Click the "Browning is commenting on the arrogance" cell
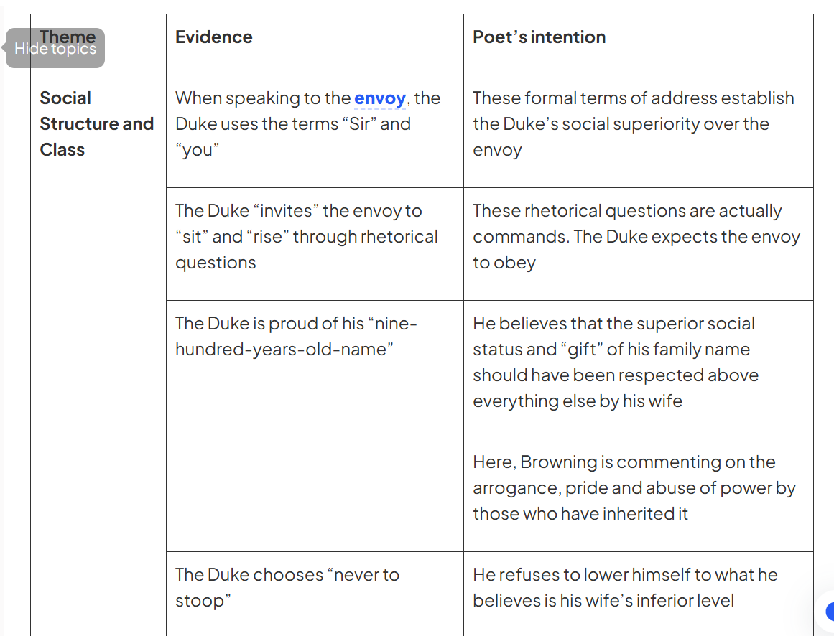The image size is (834, 636). 634,488
